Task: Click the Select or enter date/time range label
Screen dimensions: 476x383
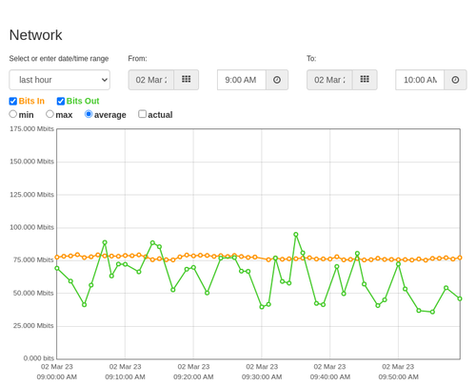Action: (59, 59)
